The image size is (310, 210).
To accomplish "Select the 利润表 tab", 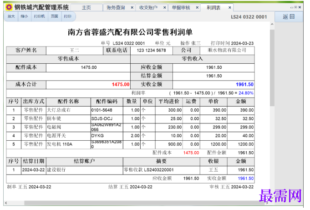I will [x=213, y=8].
